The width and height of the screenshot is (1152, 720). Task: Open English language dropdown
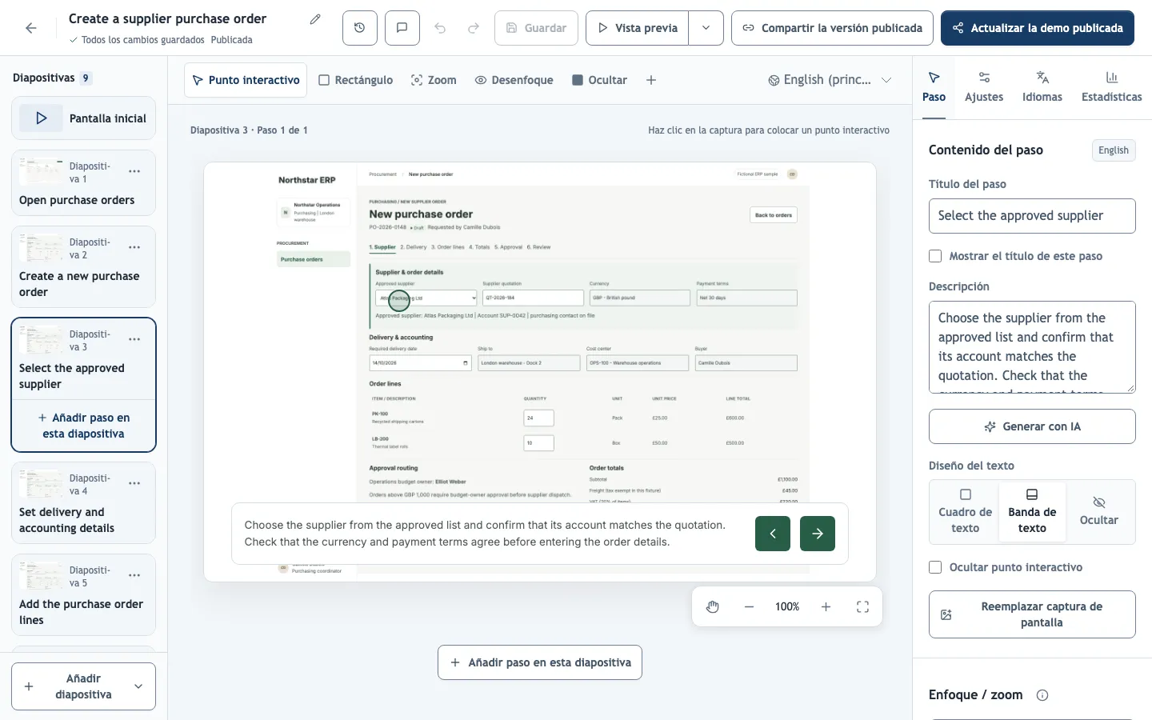click(830, 80)
